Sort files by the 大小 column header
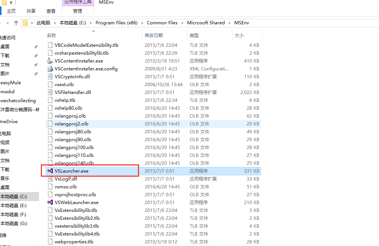The height and width of the screenshot is (246, 379). tap(247, 36)
